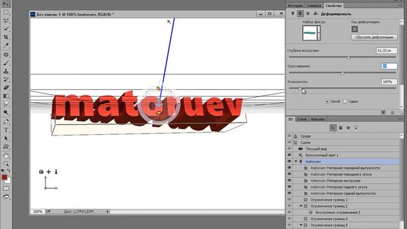Select the Gradient tool
Viewport: 407px width, 229px height.
click(6, 96)
